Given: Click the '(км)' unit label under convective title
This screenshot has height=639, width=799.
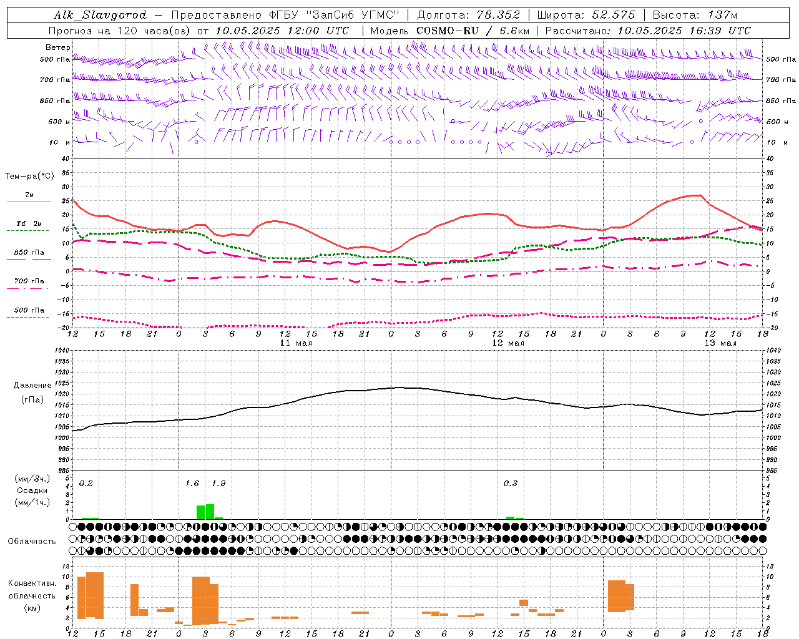Looking at the screenshot, I should tap(32, 608).
